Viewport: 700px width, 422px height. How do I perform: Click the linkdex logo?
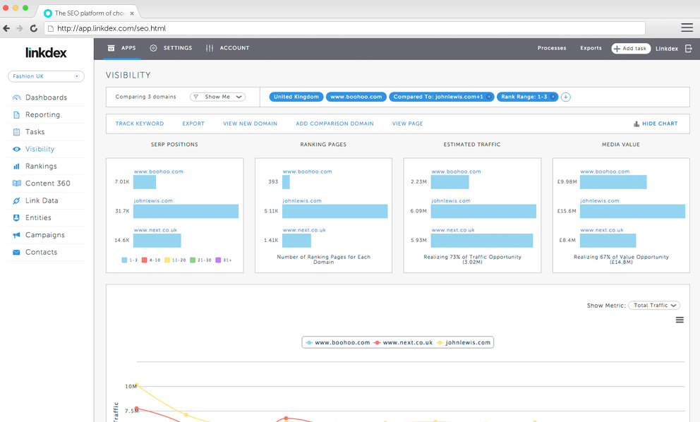click(x=46, y=53)
